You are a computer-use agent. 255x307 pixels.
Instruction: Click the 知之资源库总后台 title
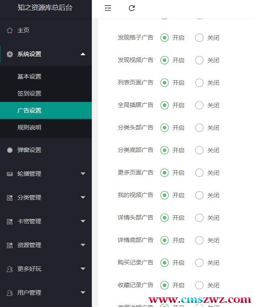tap(45, 7)
